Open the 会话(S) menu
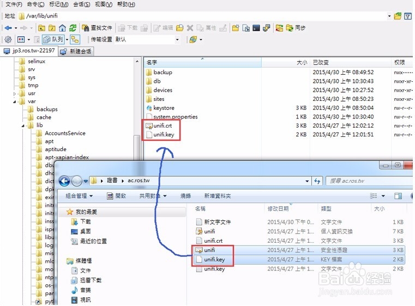Image resolution: width=415 pixels, height=306 pixels. point(81,4)
